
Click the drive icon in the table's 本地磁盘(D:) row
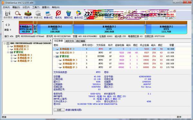click(x=60, y=60)
